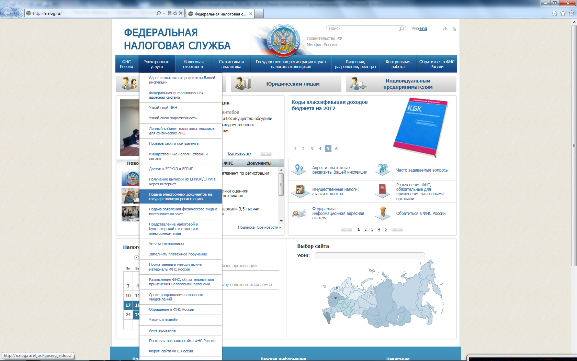
Task: Select calendar date 17
Action: [128, 305]
